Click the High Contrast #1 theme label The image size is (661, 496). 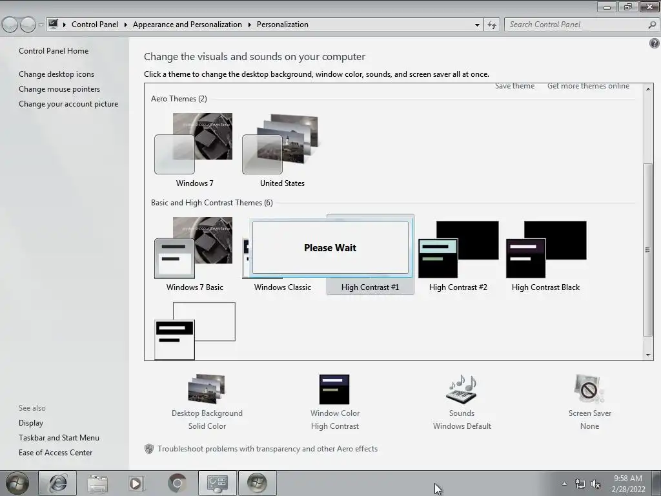(x=370, y=287)
